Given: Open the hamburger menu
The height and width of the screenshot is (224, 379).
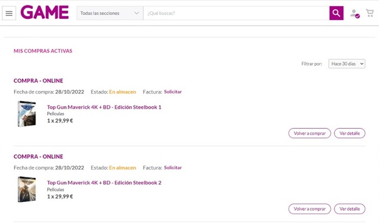Looking at the screenshot, I should (x=9, y=13).
